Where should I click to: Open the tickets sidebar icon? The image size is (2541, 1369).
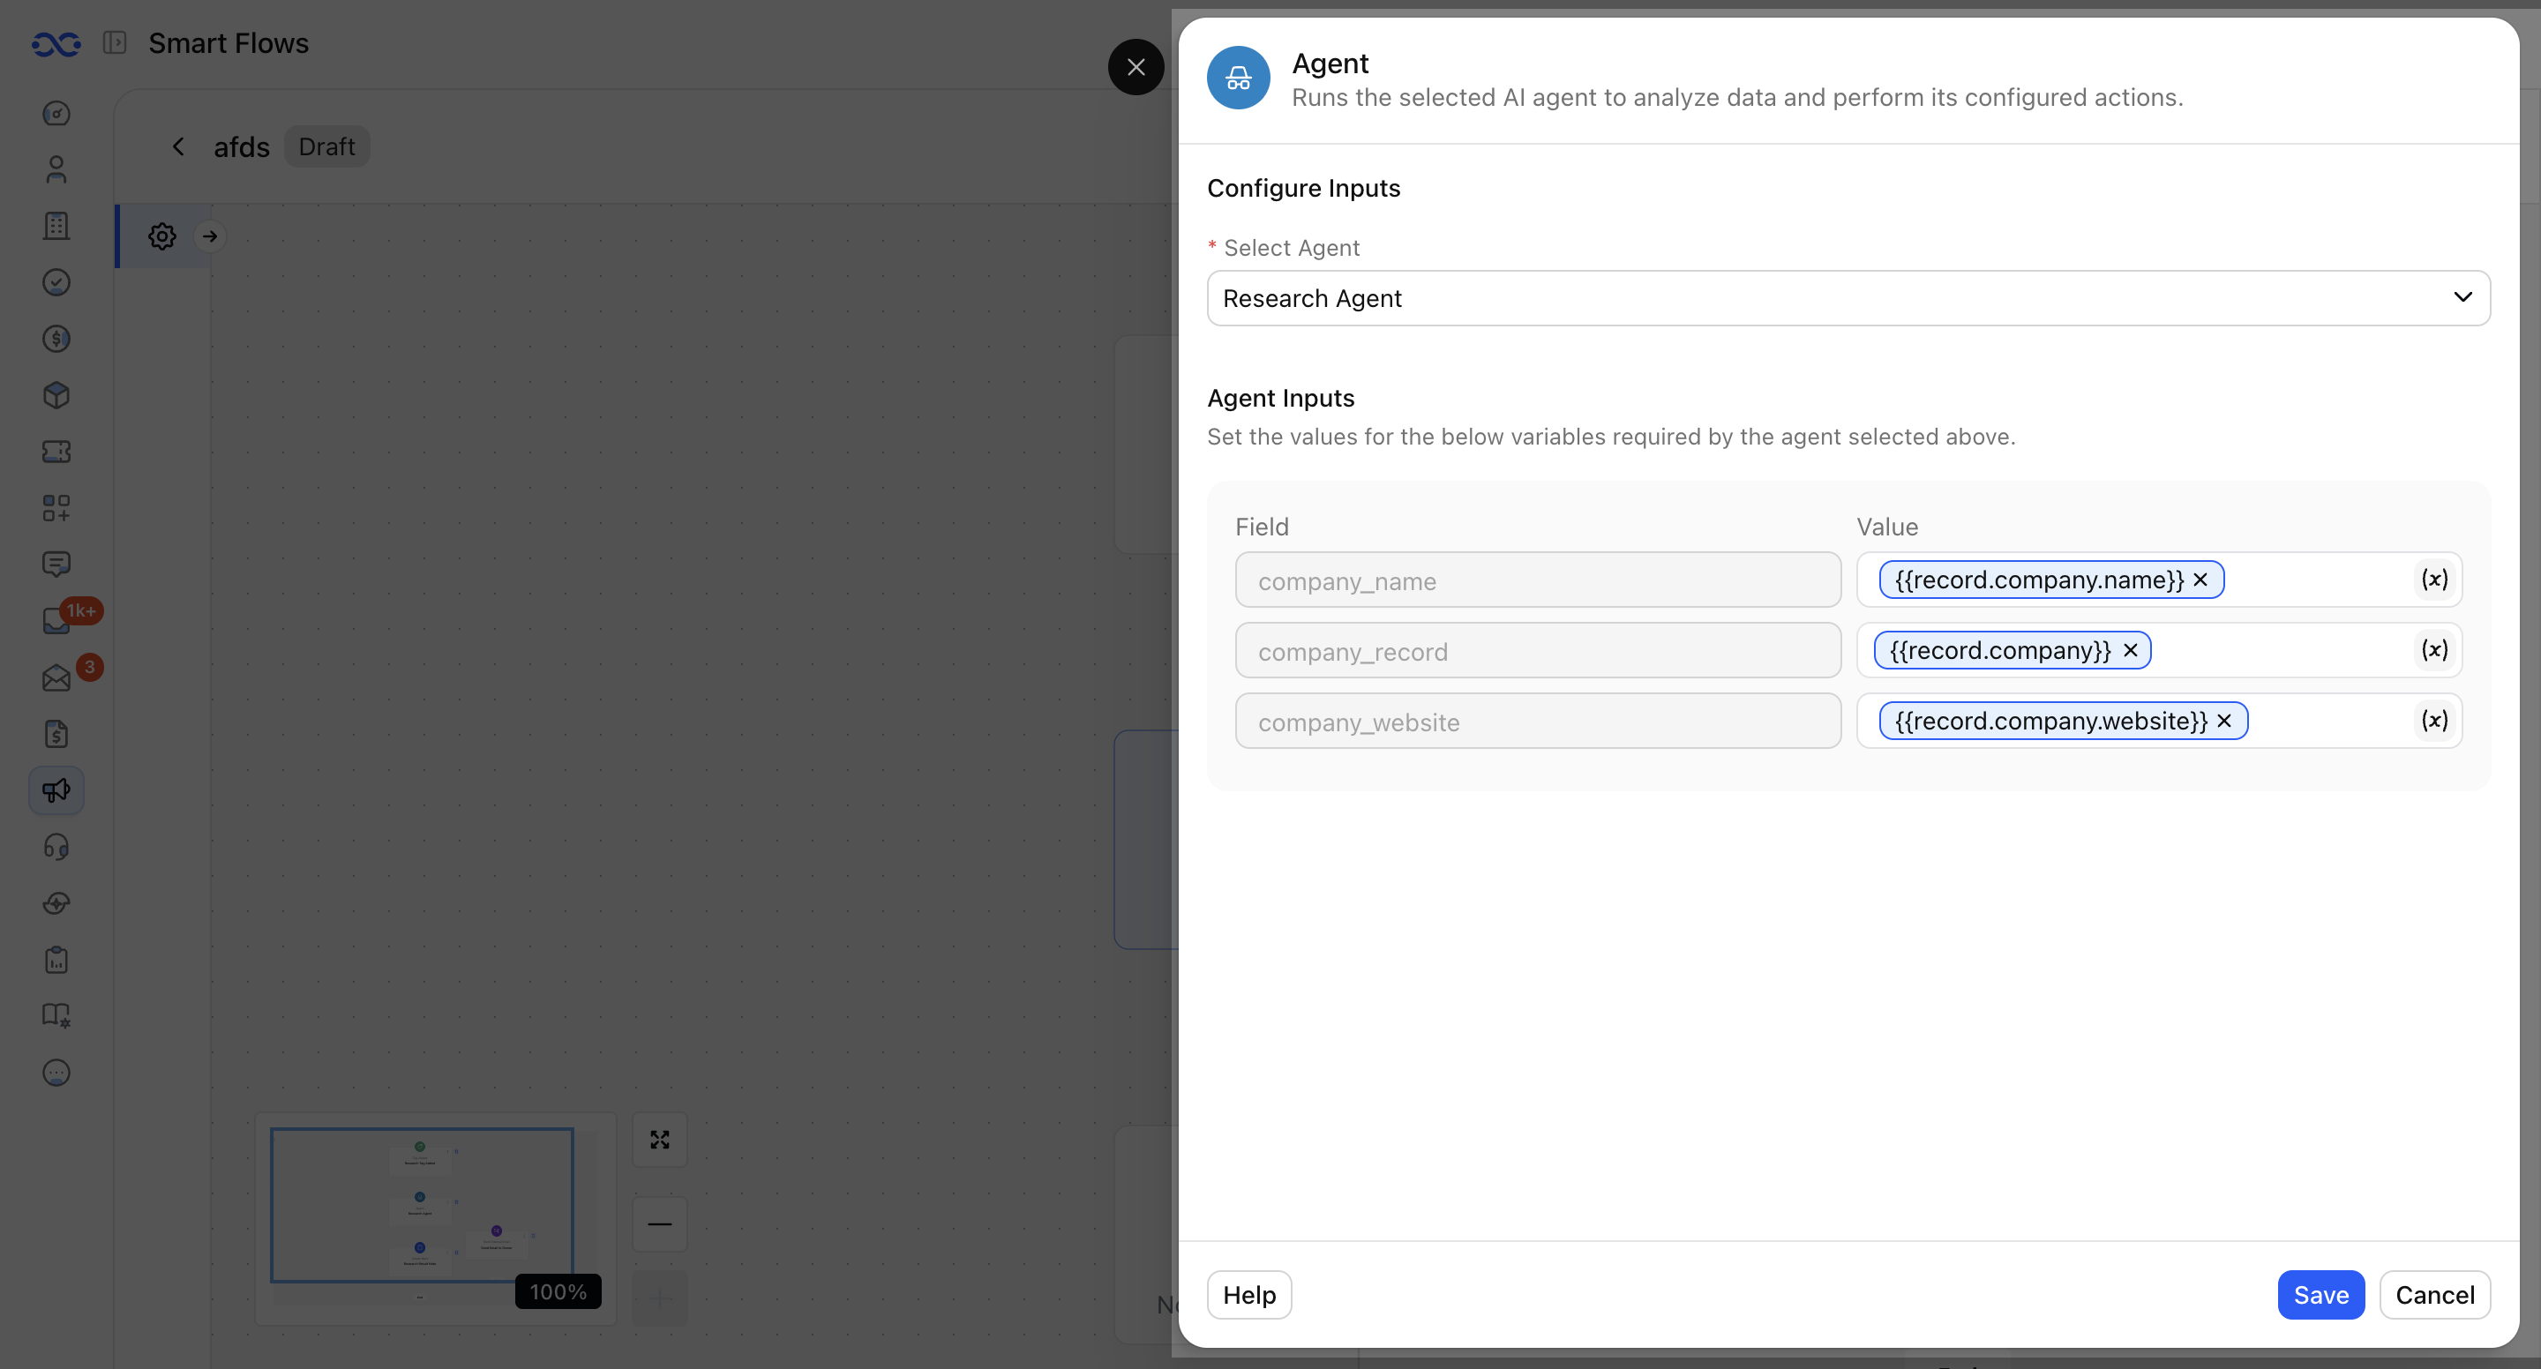coord(56,451)
